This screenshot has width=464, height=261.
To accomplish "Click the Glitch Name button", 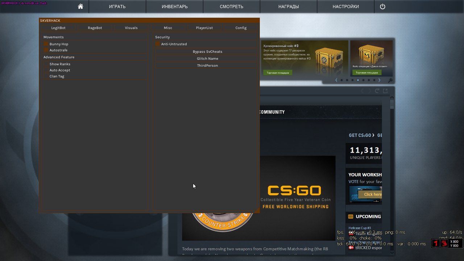I will (x=207, y=58).
